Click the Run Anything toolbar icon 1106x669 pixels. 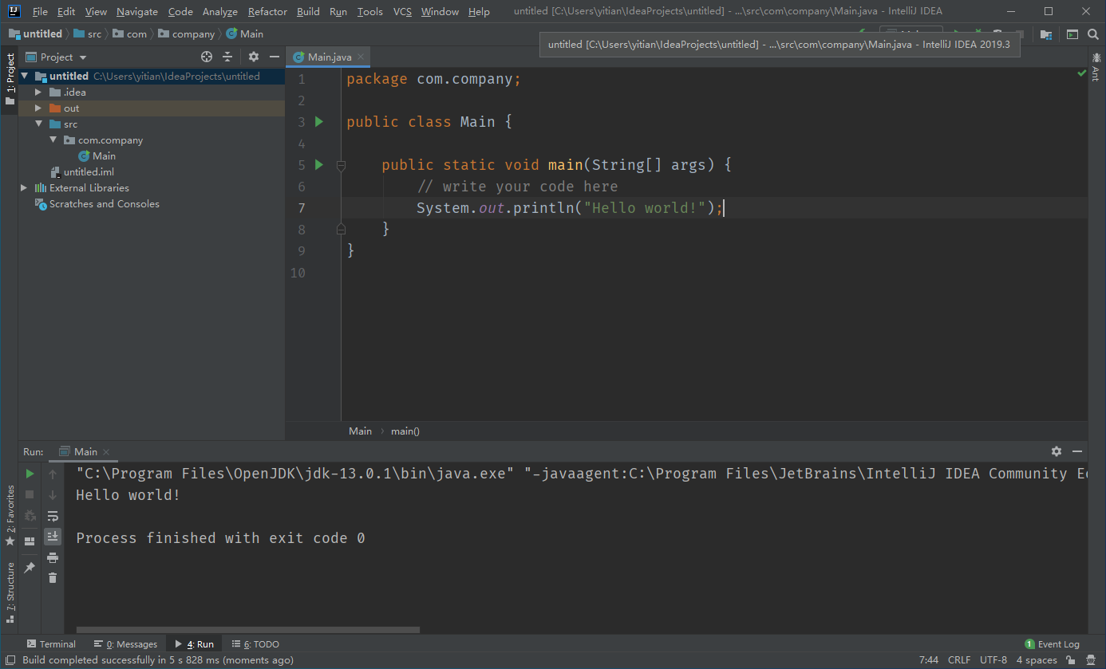point(1072,34)
